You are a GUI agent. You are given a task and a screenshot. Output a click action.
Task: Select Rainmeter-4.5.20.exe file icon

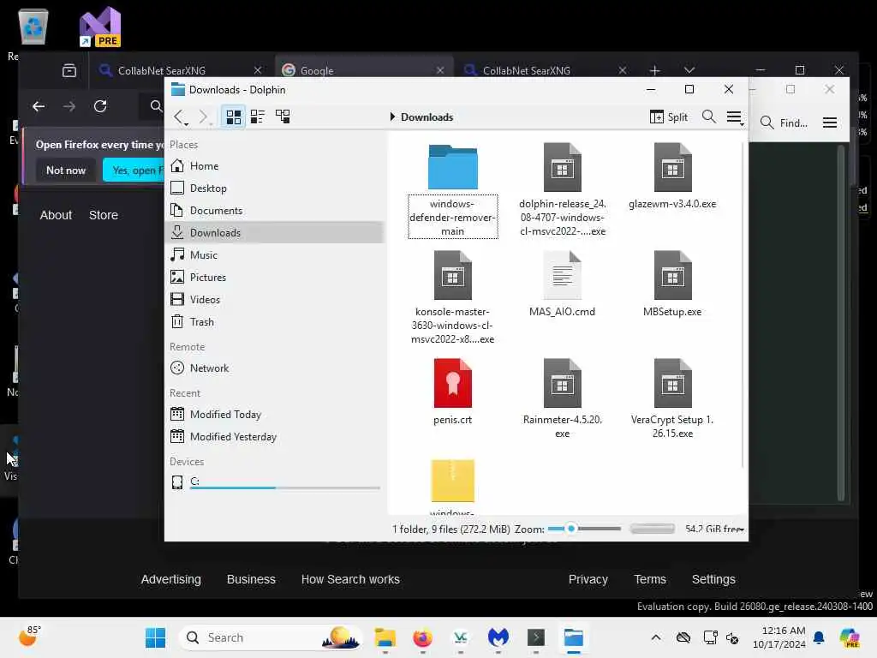562,383
